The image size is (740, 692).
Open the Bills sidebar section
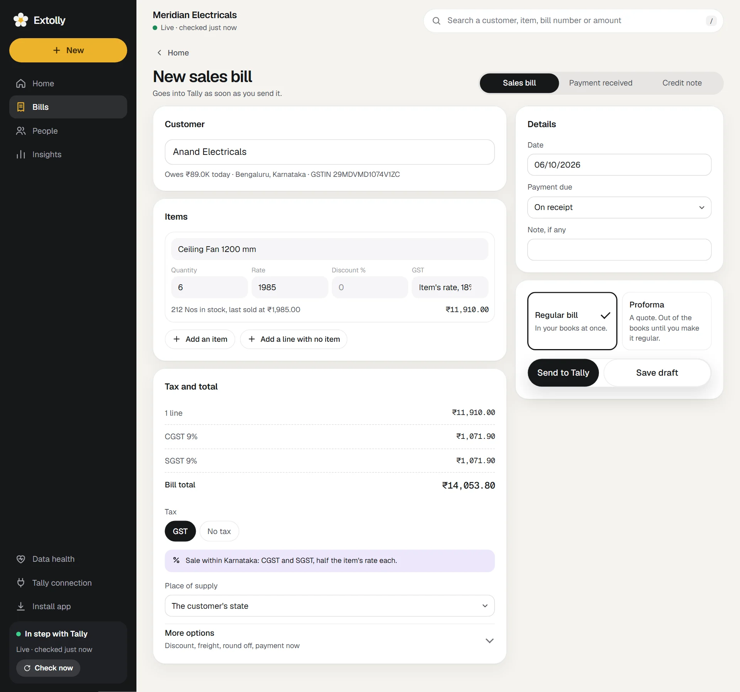tap(68, 107)
